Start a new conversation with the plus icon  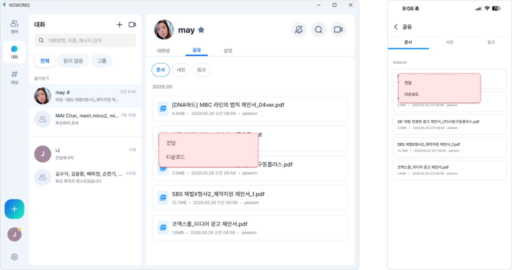point(119,24)
